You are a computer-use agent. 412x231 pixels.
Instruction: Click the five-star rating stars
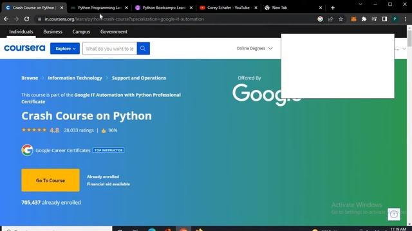[x=34, y=130]
